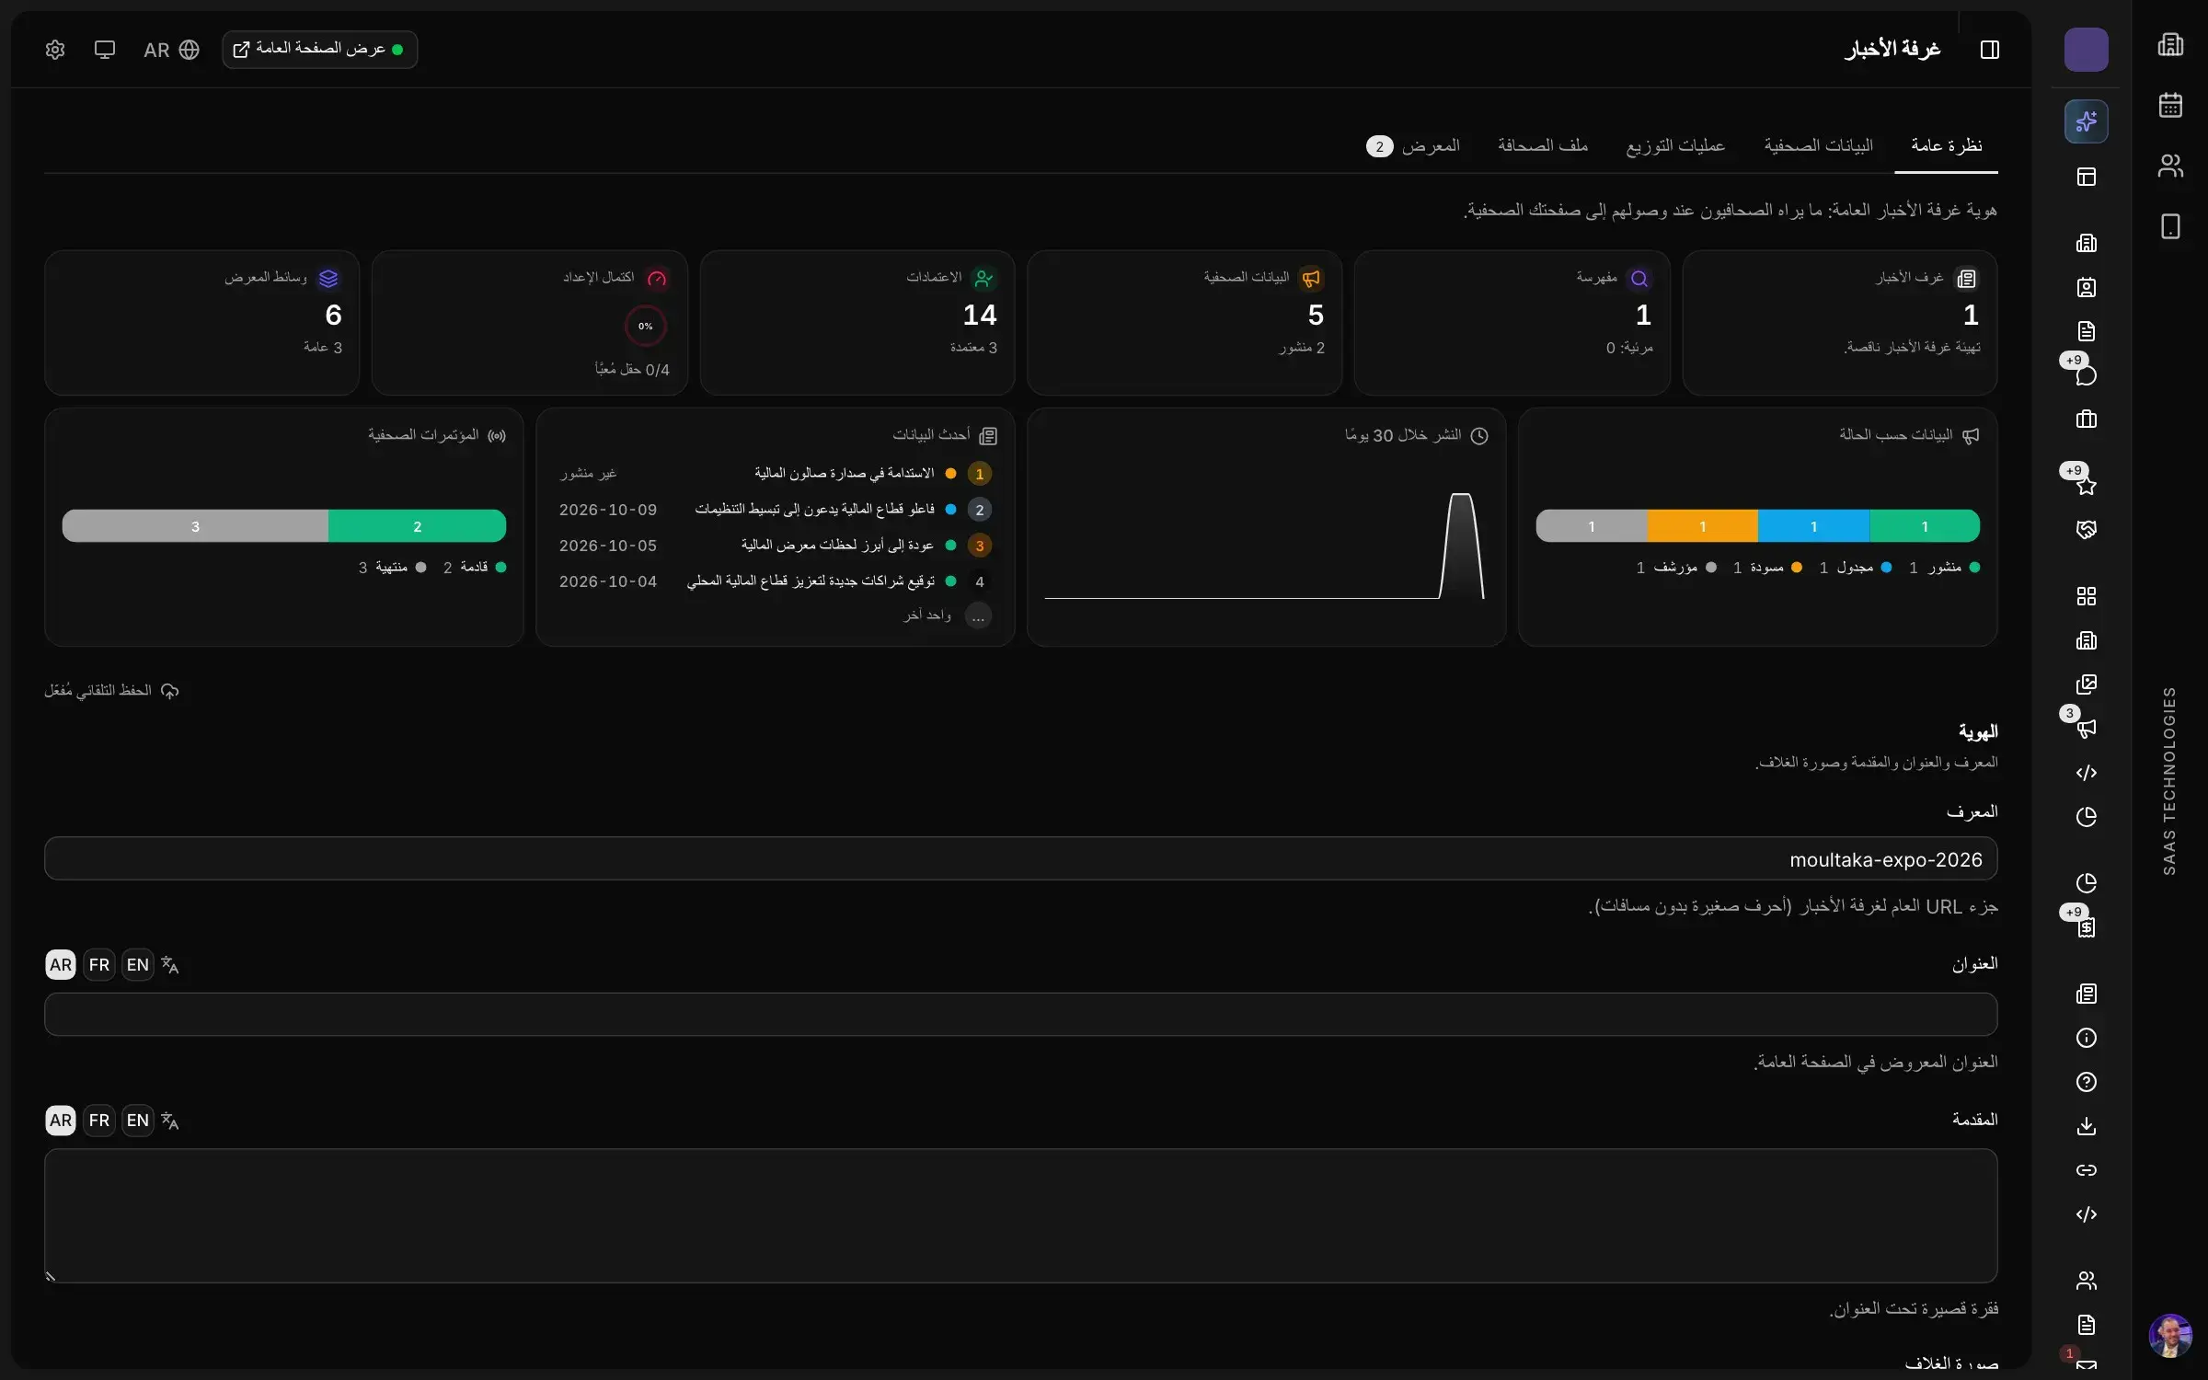Open the buildings icon at top-right rail
The image size is (2208, 1380).
(2170, 44)
